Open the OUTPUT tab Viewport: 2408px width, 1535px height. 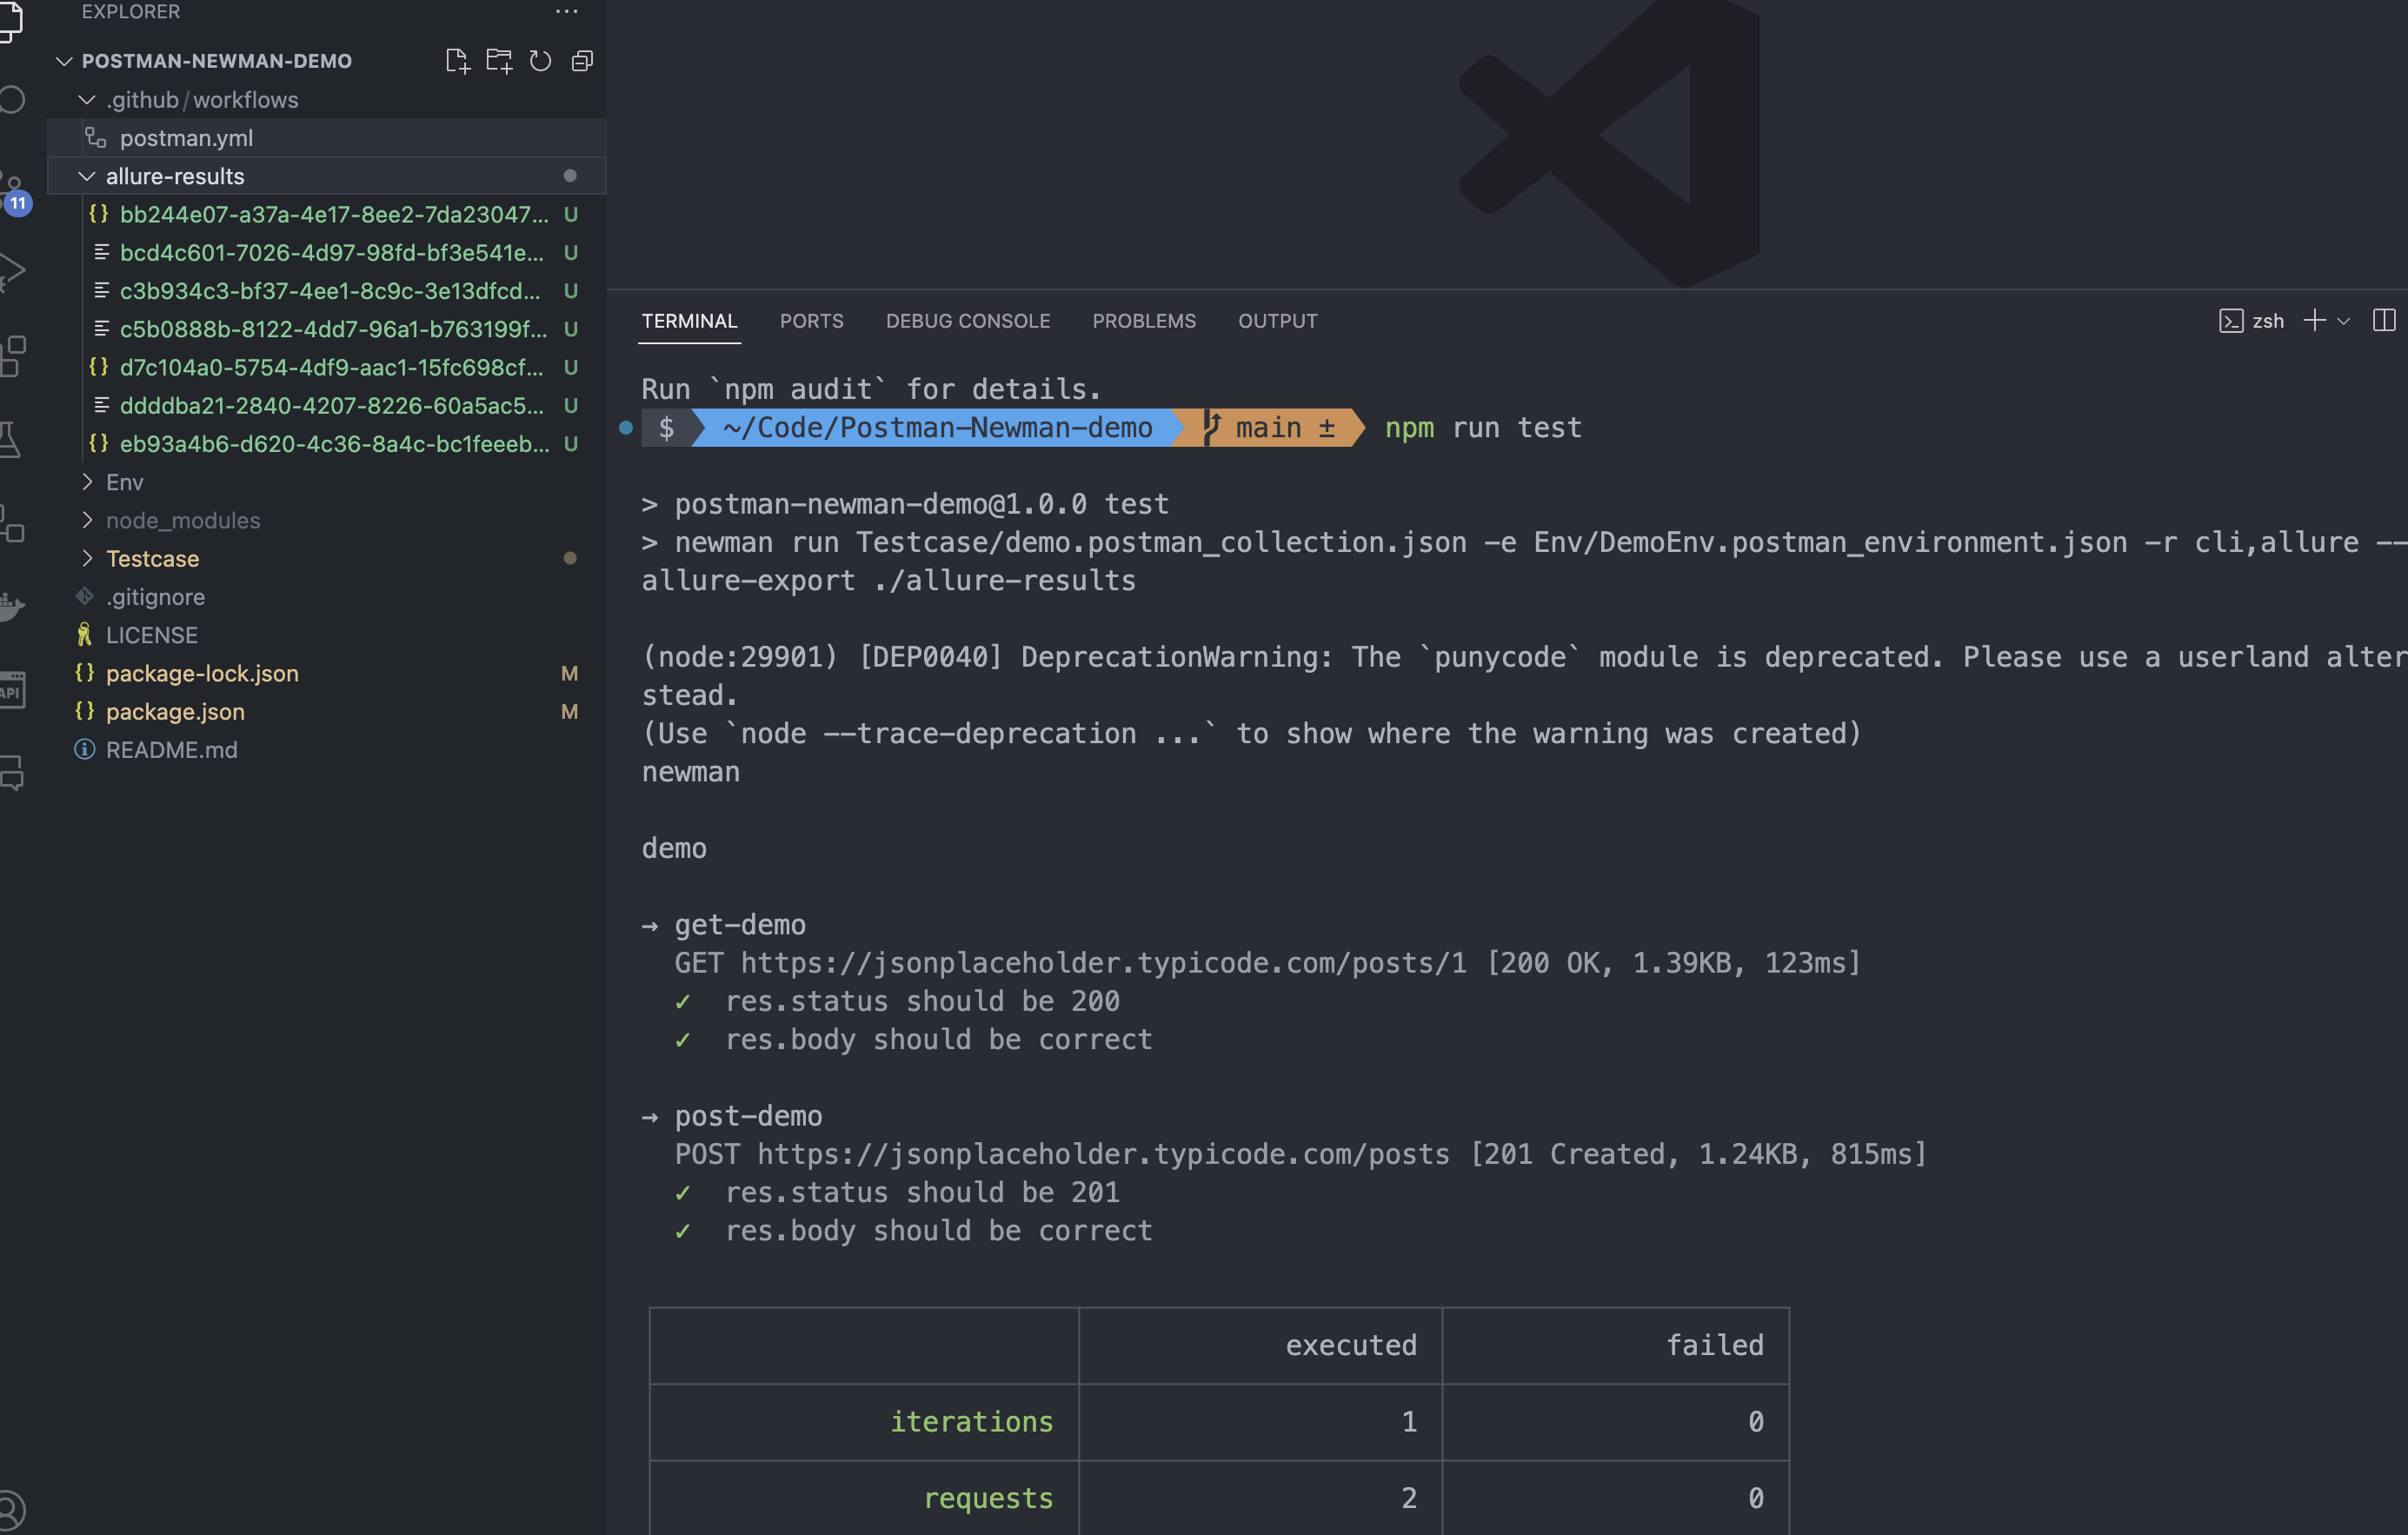pos(1277,321)
